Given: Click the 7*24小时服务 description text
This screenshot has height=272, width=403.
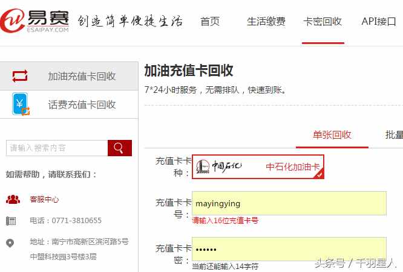Looking at the screenshot, I should (x=215, y=90).
